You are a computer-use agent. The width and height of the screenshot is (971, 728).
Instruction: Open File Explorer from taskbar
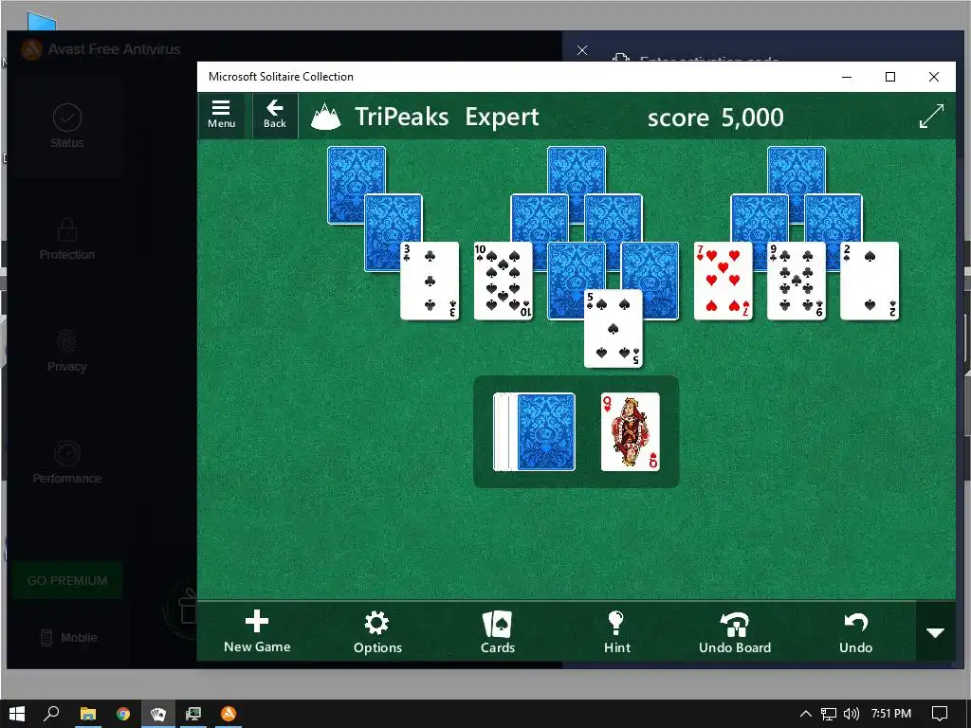click(x=88, y=714)
